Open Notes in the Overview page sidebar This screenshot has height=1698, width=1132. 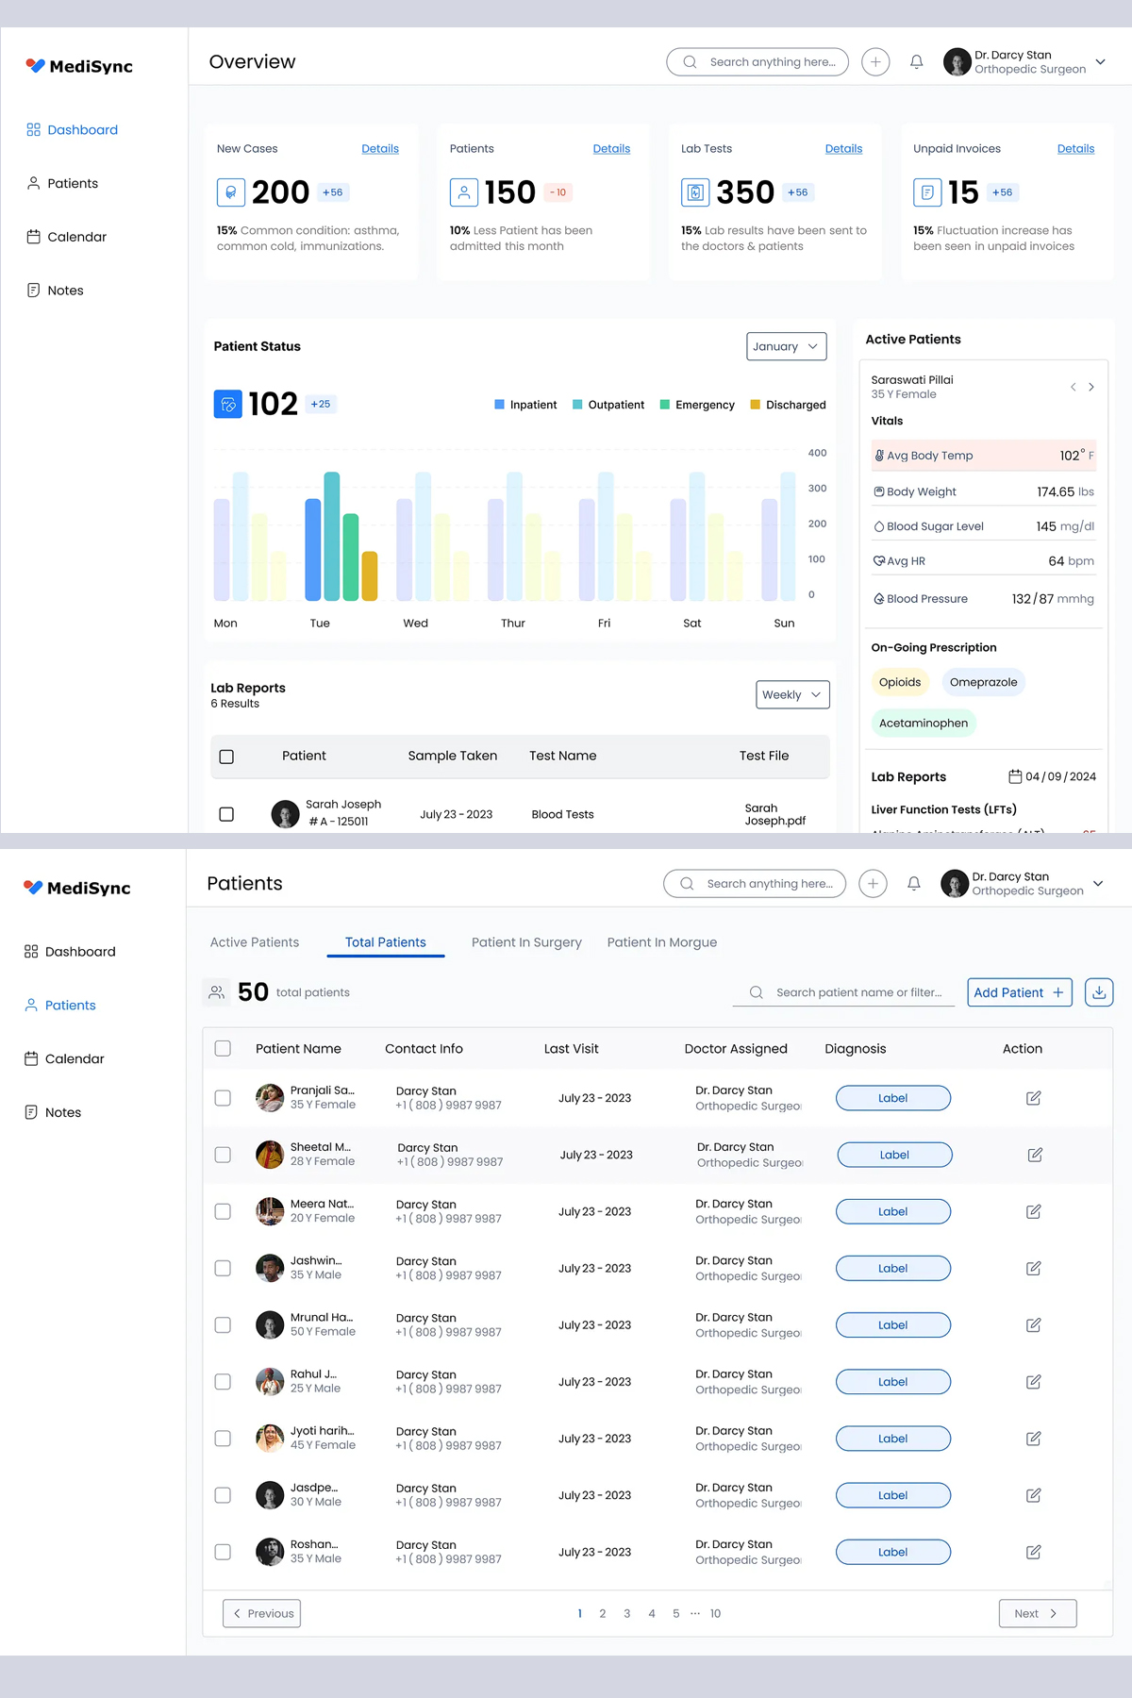(55, 291)
